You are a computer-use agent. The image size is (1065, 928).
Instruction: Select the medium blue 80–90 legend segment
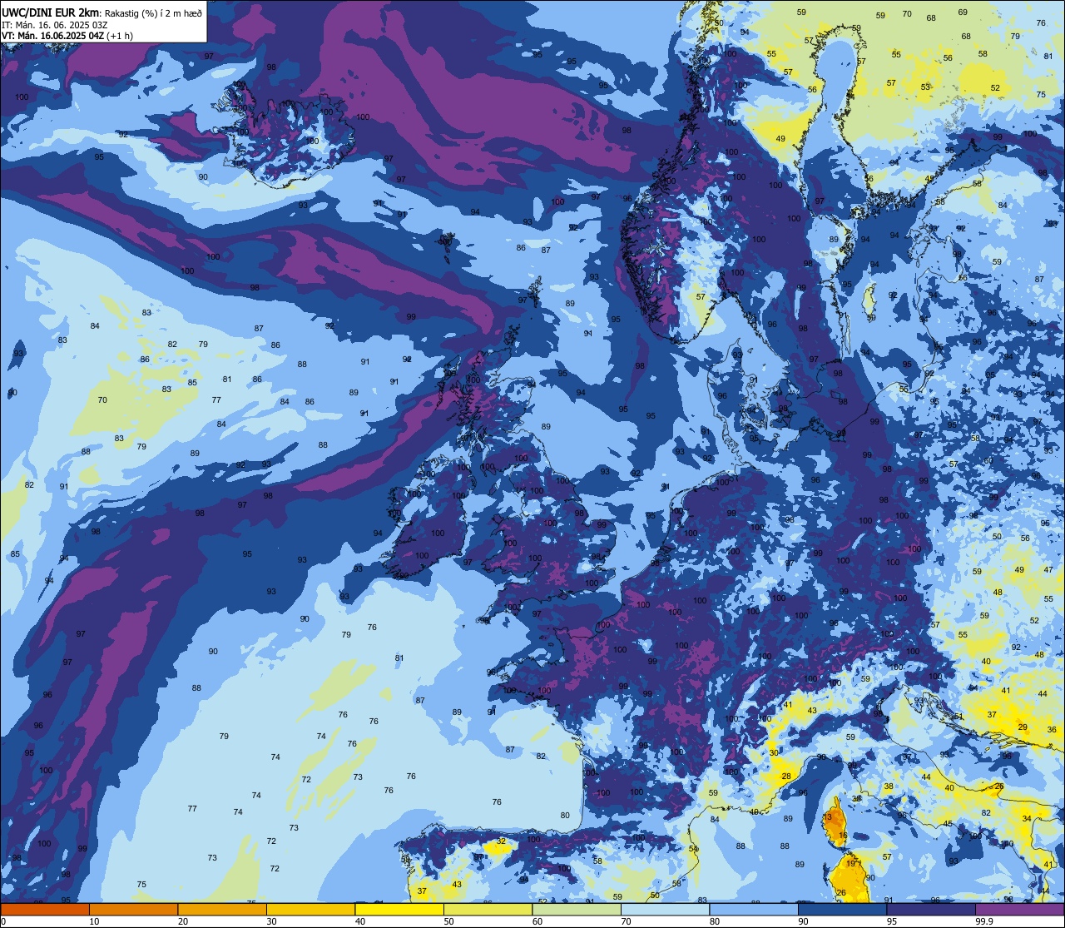754,909
